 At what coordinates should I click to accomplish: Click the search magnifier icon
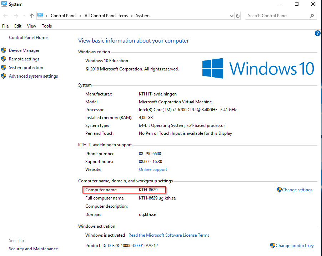(312, 16)
